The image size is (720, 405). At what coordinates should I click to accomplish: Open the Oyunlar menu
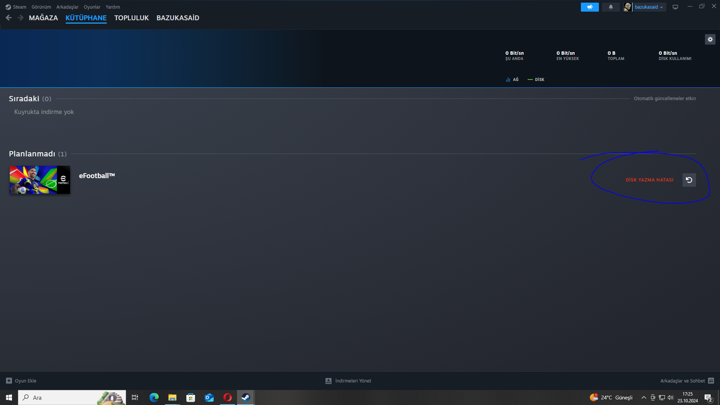click(x=92, y=7)
